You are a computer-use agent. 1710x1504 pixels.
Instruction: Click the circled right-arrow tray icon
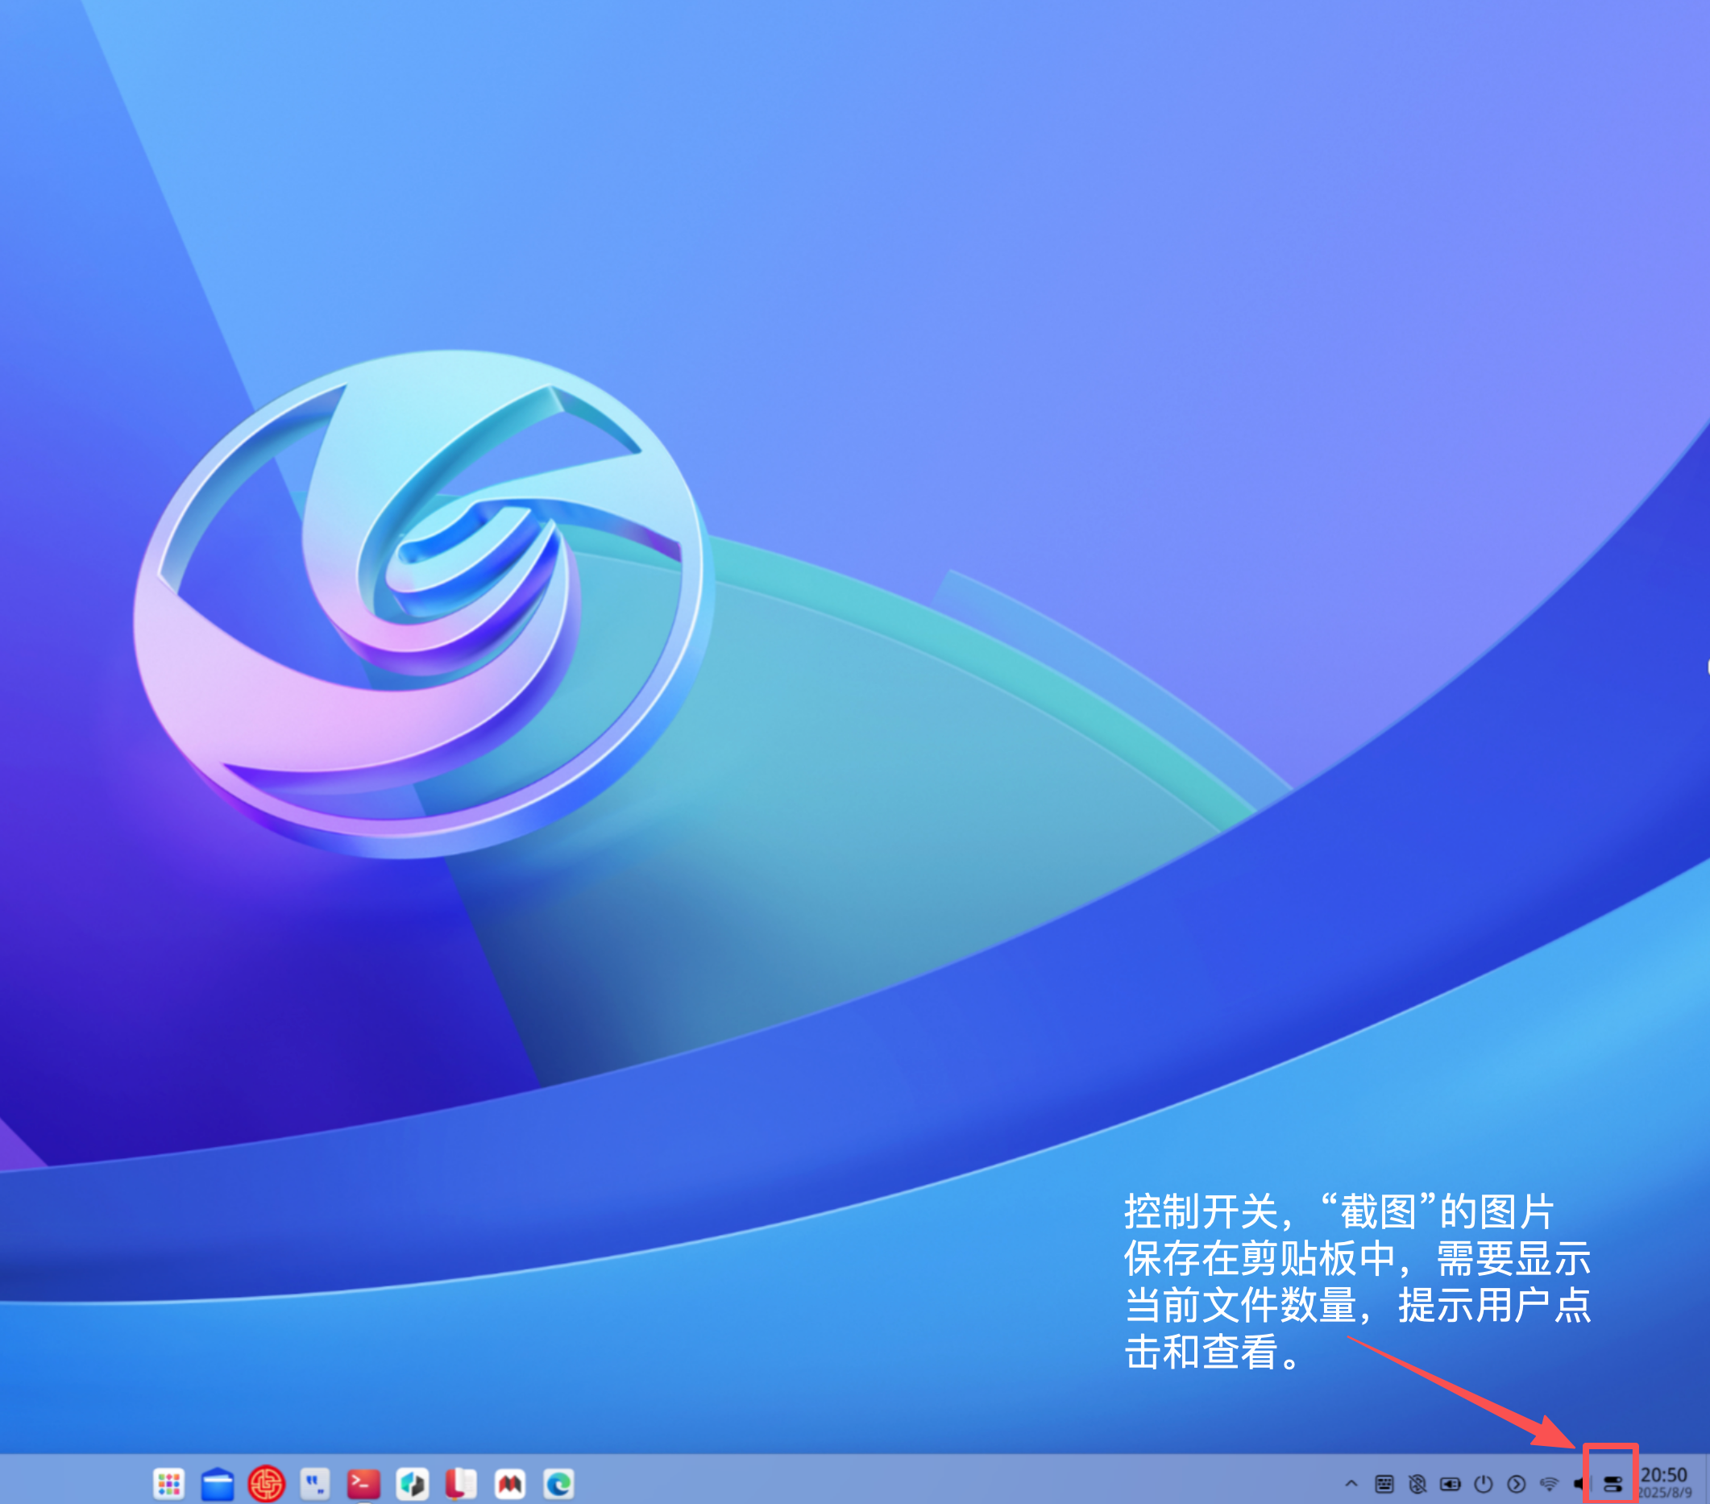pyautogui.click(x=1516, y=1483)
